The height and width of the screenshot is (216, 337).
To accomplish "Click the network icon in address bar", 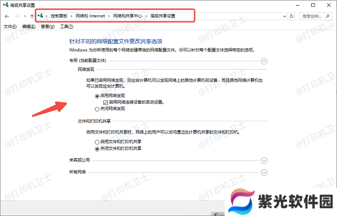I will tap(40, 16).
